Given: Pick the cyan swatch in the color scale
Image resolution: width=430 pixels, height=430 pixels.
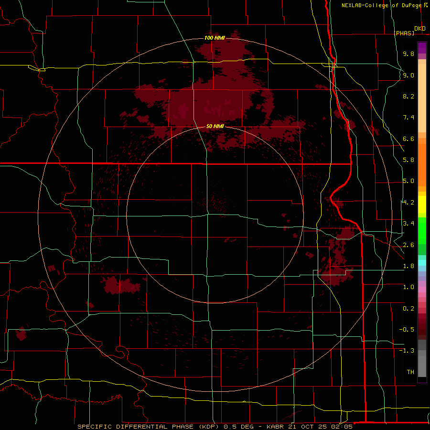Looking at the screenshot, I should [x=422, y=262].
